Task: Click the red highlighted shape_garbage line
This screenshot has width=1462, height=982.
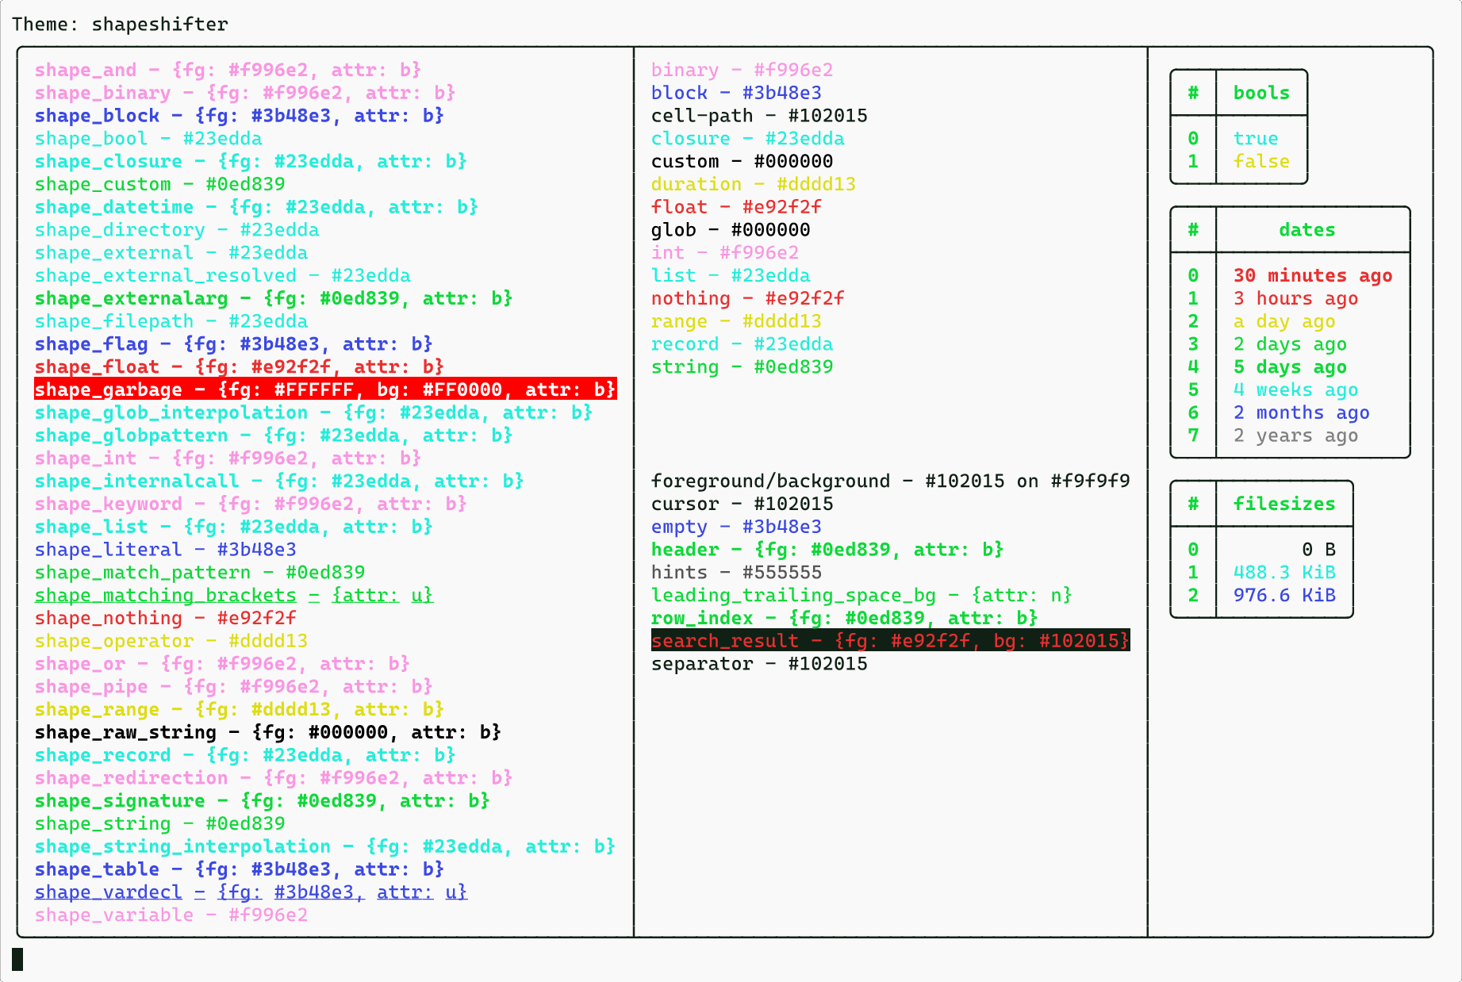Action: (325, 389)
